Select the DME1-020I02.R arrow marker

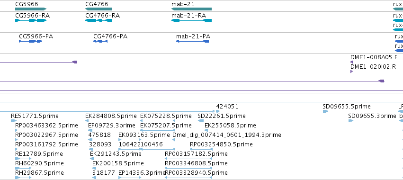click(351, 72)
